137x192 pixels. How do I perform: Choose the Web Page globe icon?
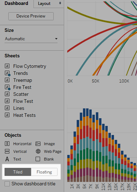pyautogui.click(x=38, y=151)
